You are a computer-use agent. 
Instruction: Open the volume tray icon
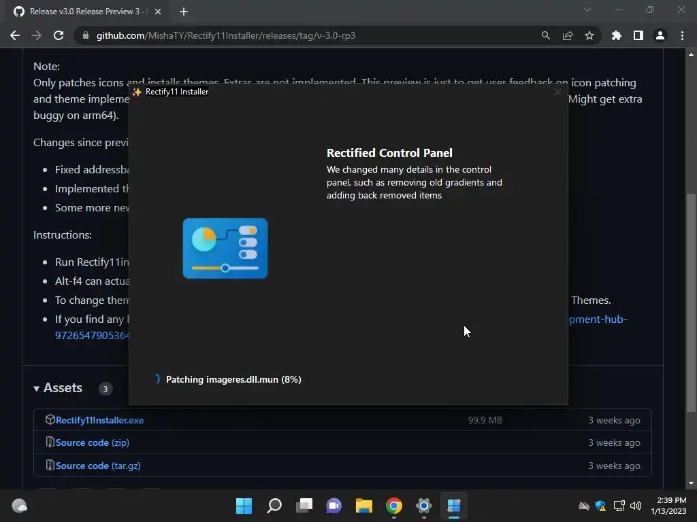click(x=636, y=506)
